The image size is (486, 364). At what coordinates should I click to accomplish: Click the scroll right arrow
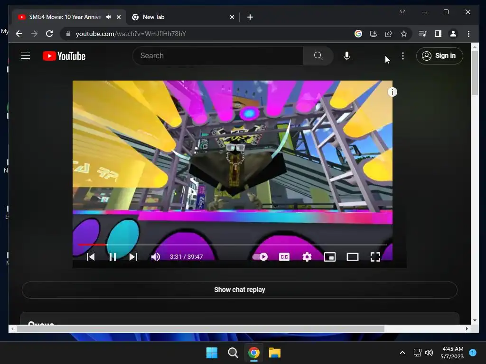click(467, 329)
